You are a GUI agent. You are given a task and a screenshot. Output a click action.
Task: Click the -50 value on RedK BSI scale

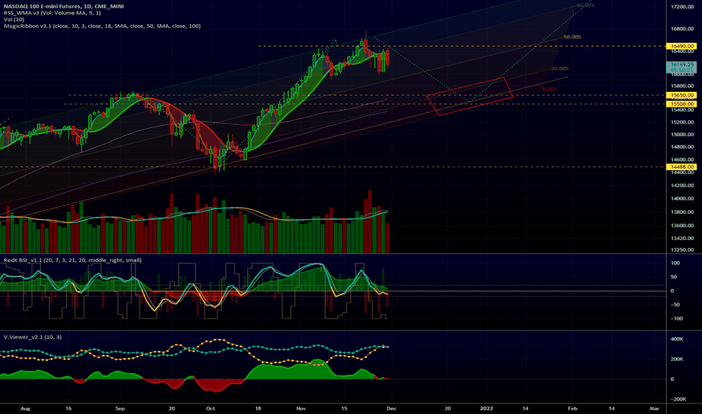tap(675, 305)
